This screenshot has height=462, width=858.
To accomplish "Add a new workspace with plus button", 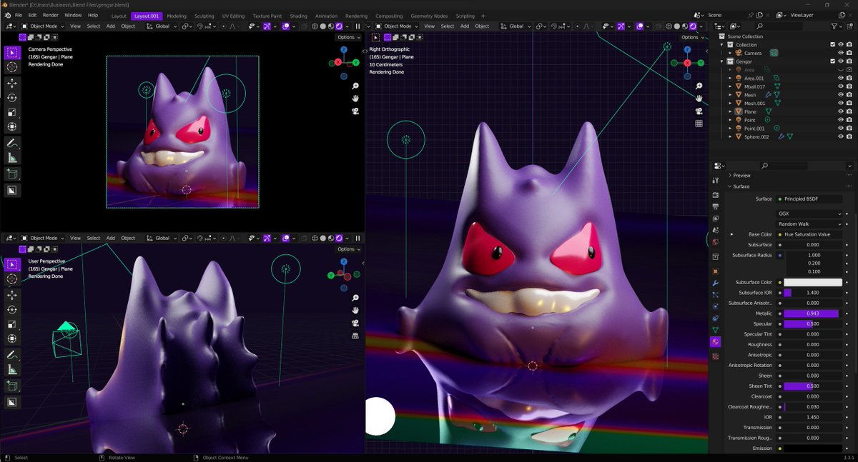I will pos(483,16).
